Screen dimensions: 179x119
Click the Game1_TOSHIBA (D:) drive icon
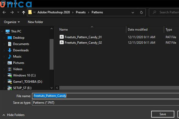click(10, 82)
